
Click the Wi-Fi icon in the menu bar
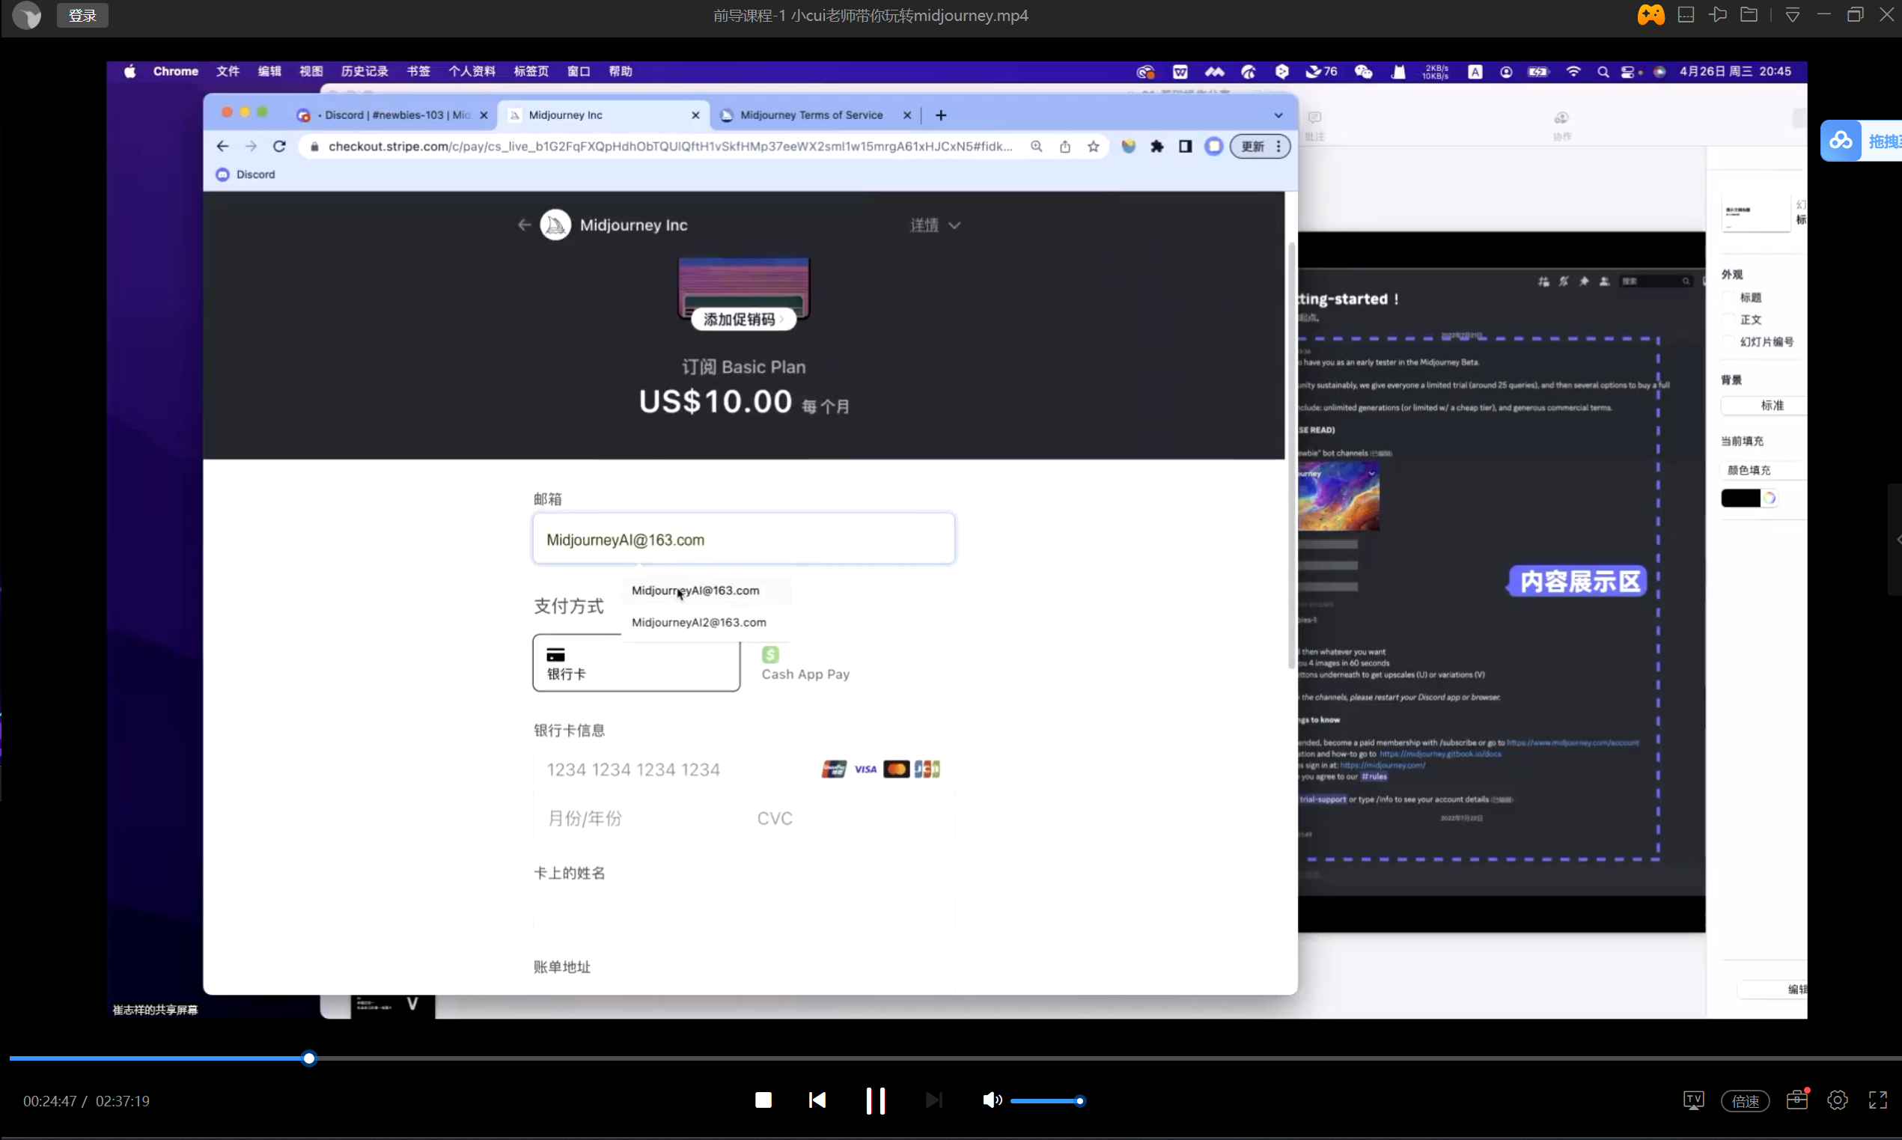click(1573, 71)
